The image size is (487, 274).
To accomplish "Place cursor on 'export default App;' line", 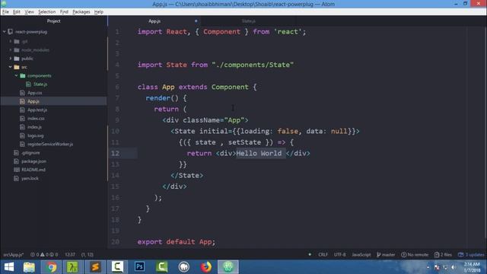I will (176, 242).
